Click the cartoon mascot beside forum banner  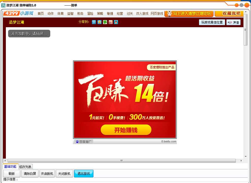click(x=169, y=14)
